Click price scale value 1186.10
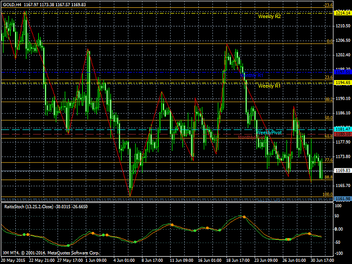 tap(343, 113)
